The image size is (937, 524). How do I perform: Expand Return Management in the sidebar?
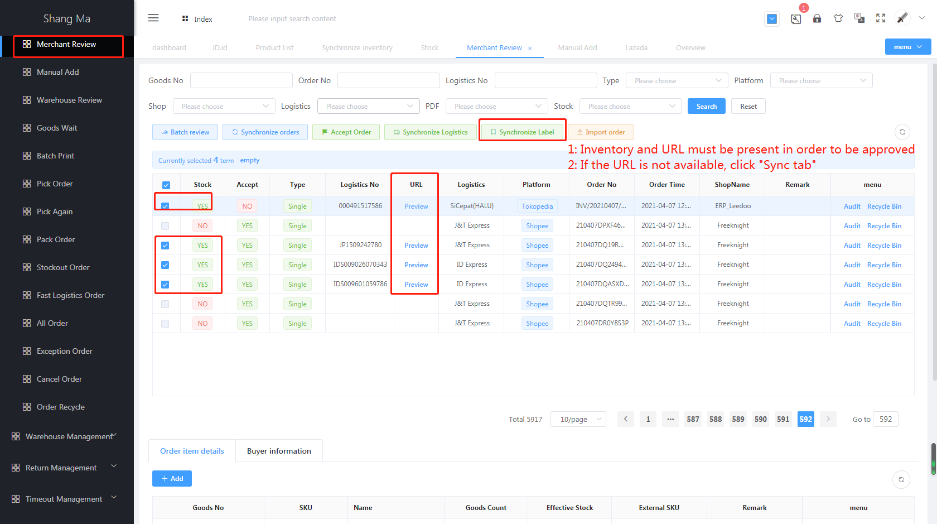pyautogui.click(x=67, y=468)
